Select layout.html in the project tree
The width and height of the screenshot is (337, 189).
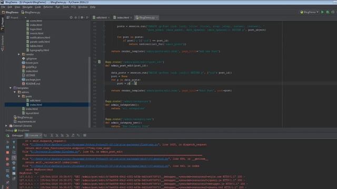click(x=31, y=113)
